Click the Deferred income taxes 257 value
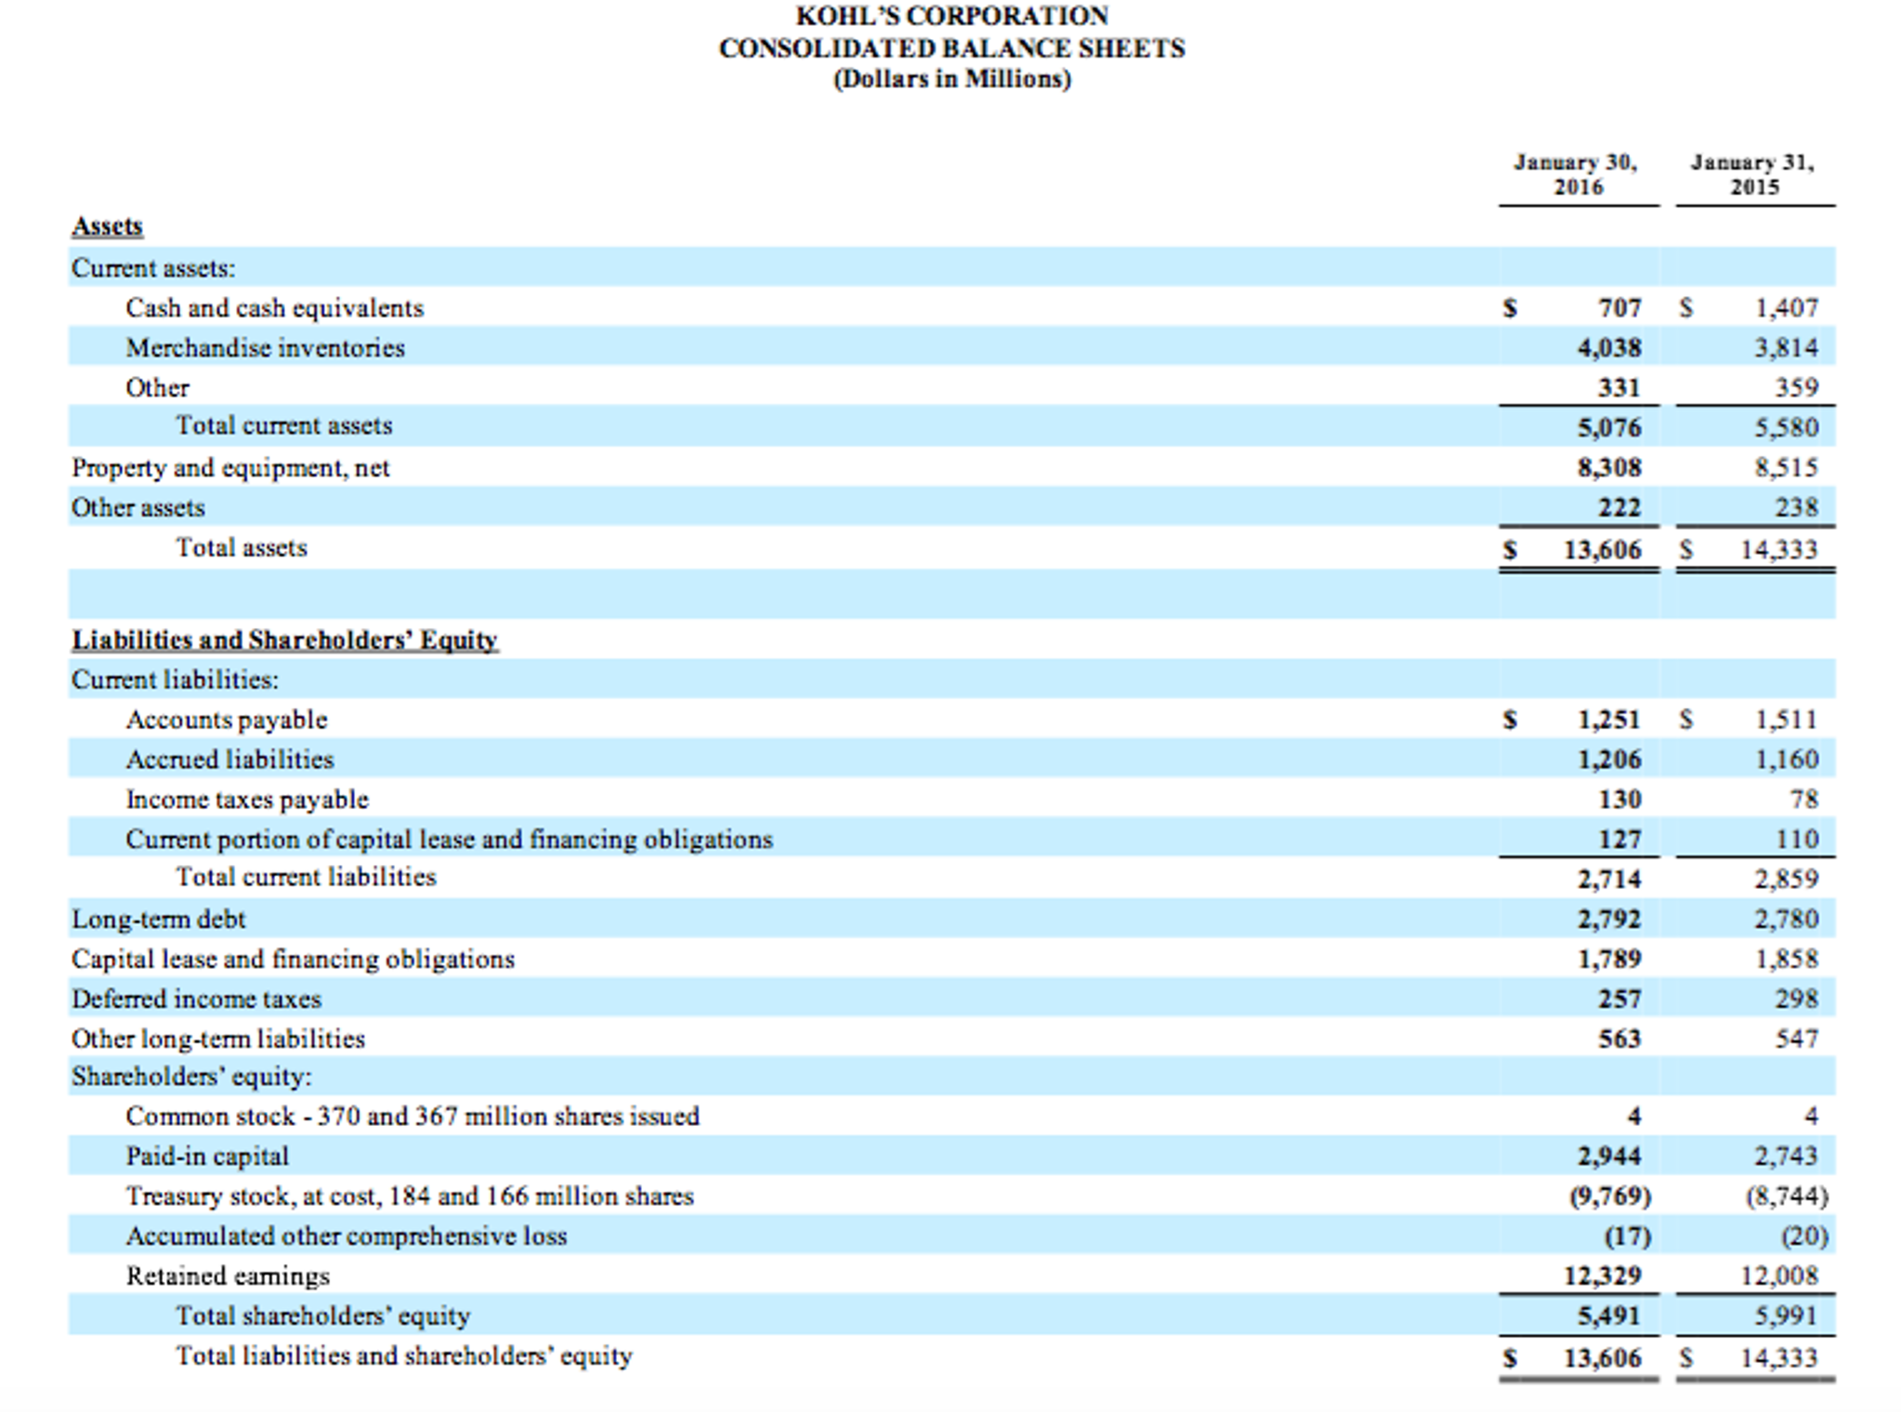This screenshot has height=1412, width=1901. click(1619, 1000)
